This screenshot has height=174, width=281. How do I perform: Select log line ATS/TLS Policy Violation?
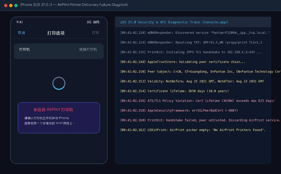pyautogui.click(x=197, y=101)
